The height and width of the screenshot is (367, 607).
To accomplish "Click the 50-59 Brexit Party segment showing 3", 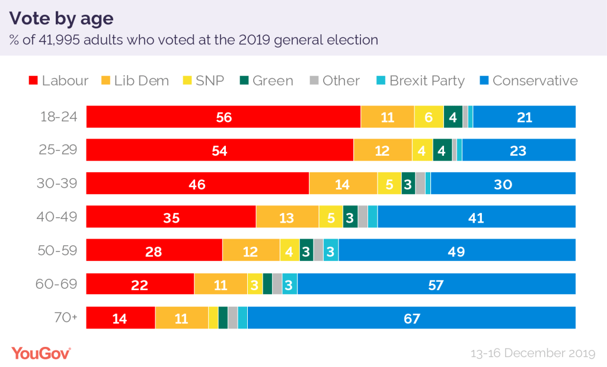I will coord(331,251).
